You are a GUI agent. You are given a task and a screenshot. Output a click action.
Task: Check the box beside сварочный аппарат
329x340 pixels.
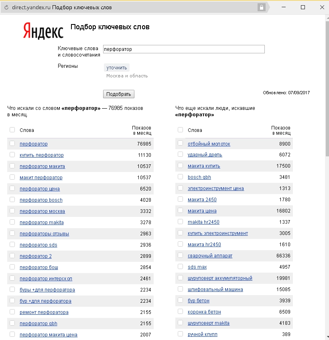point(180,255)
